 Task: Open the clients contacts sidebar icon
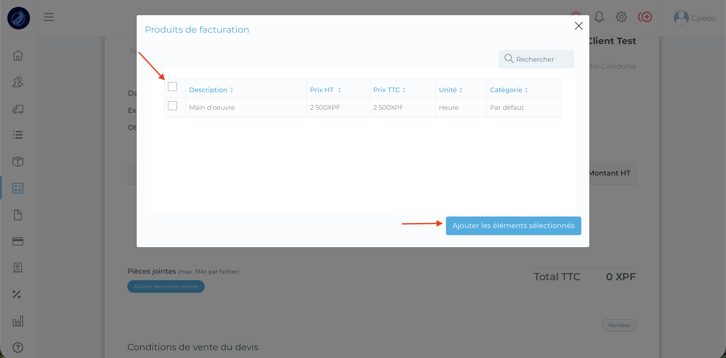pyautogui.click(x=18, y=82)
